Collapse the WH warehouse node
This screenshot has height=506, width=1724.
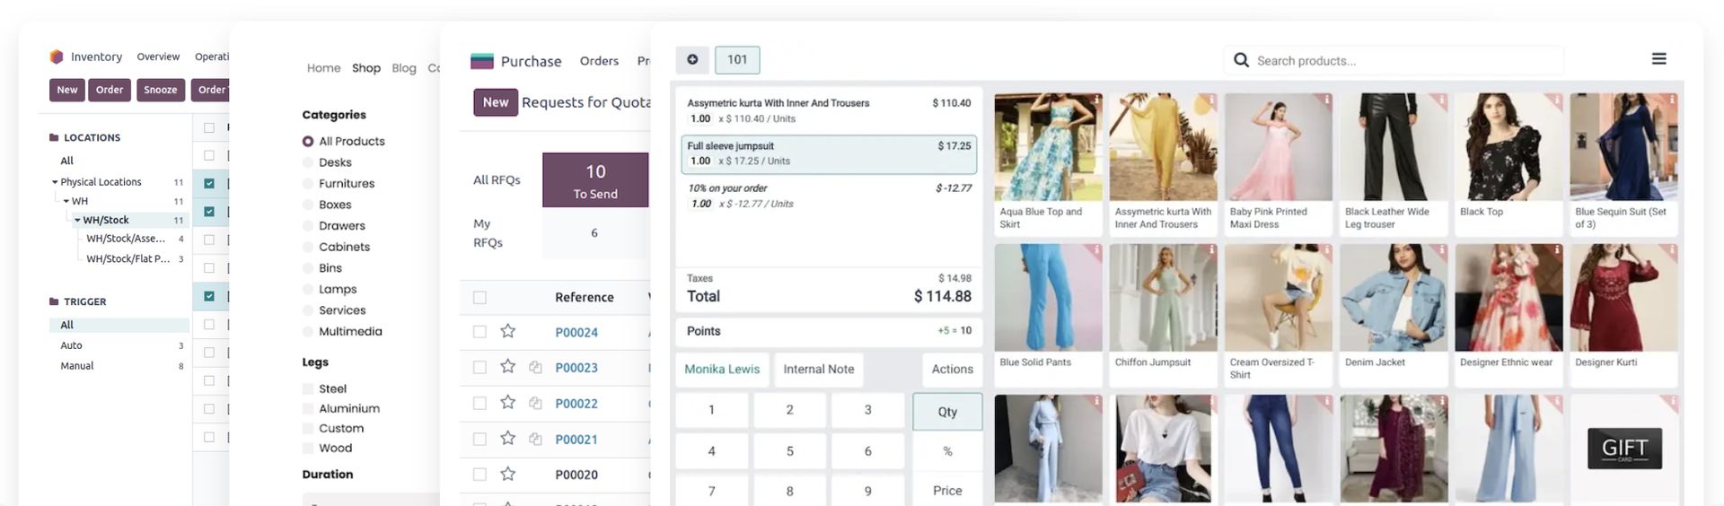[66, 201]
